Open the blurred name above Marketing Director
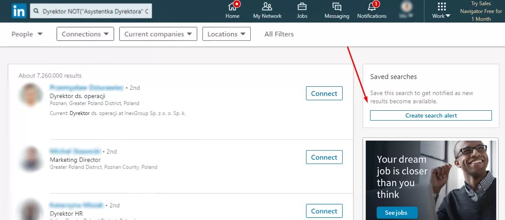 pyautogui.click(x=75, y=151)
